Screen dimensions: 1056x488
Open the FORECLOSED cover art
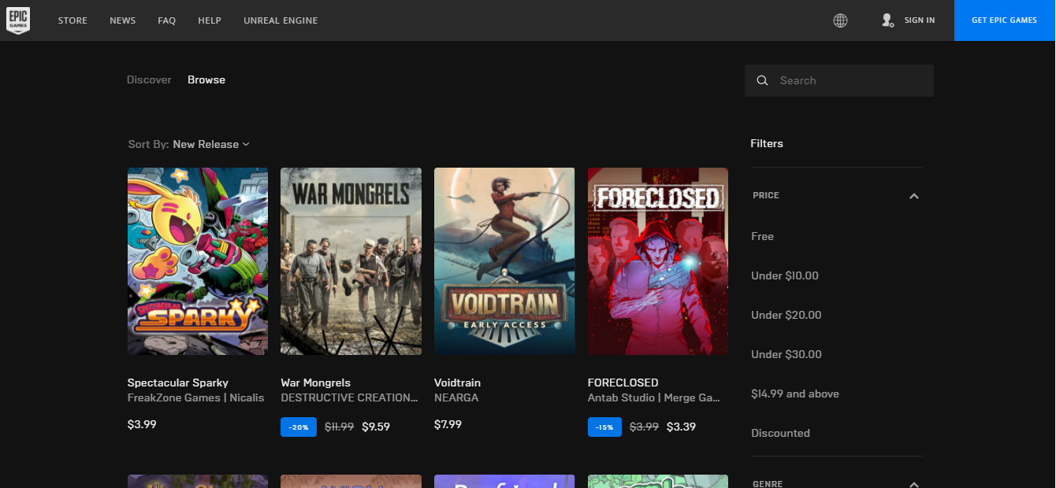point(658,261)
